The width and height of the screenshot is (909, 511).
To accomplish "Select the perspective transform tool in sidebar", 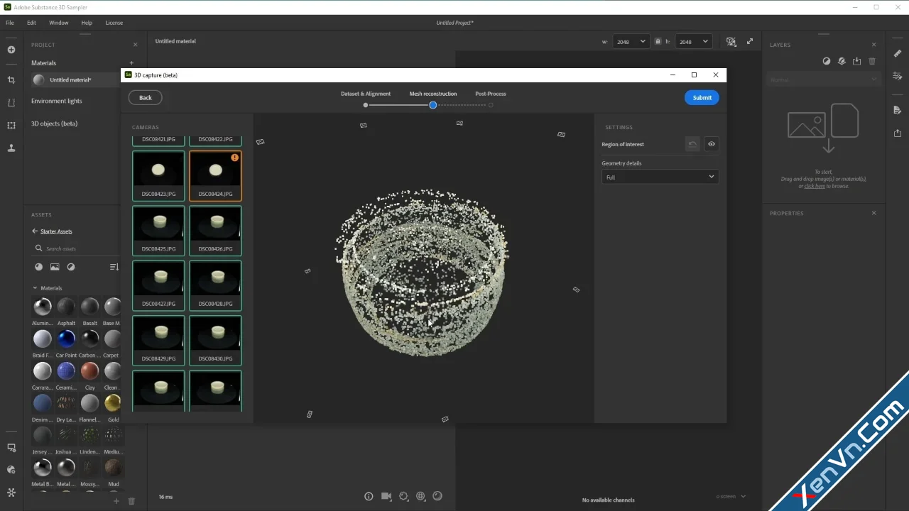I will pyautogui.click(x=11, y=103).
